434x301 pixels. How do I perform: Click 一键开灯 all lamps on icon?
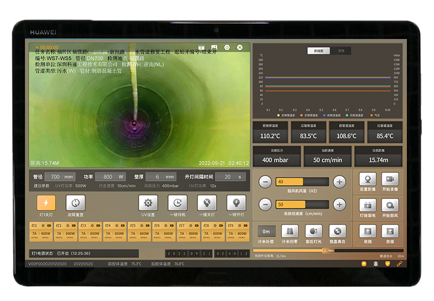click(x=236, y=202)
